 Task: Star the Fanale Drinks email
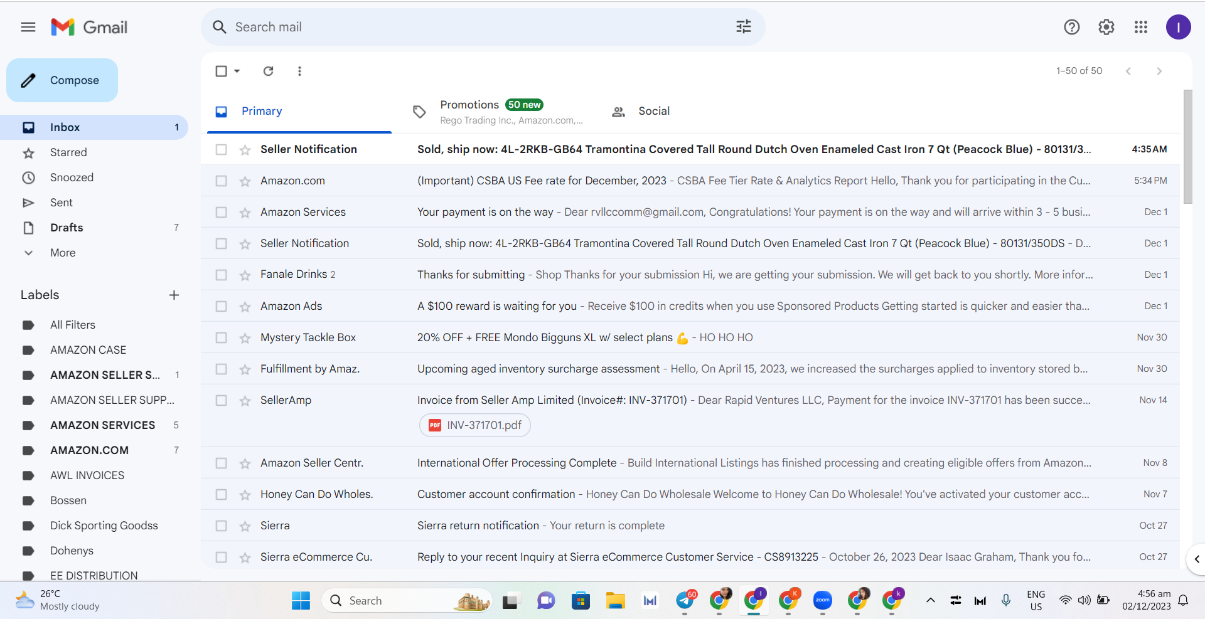(245, 275)
